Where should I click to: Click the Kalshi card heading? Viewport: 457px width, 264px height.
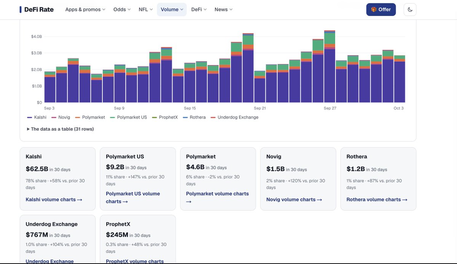coord(34,156)
